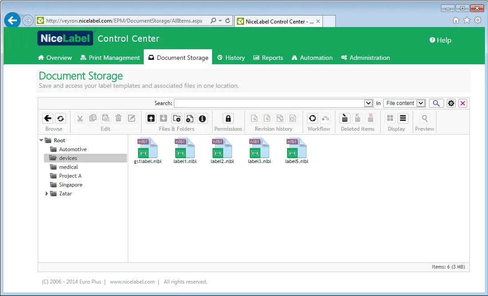Click the Browse back arrow in toolbar
The width and height of the screenshot is (488, 296).
47,118
